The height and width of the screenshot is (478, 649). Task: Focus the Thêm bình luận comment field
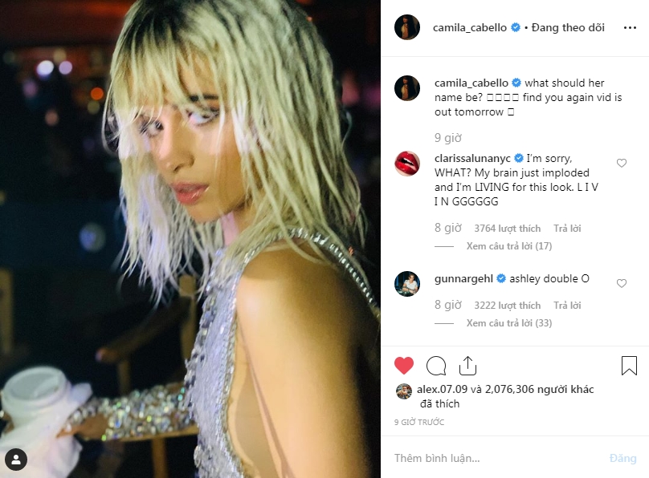[x=496, y=458]
